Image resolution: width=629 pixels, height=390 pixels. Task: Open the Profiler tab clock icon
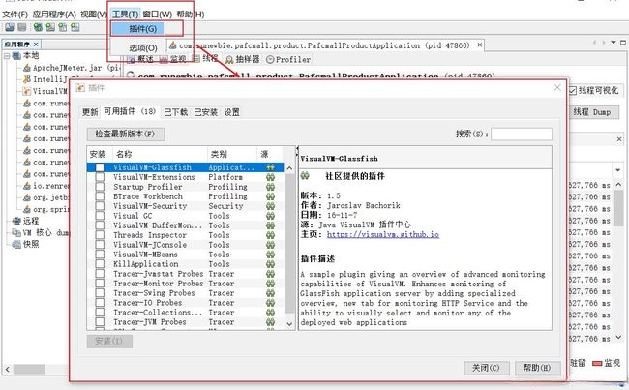[270, 60]
